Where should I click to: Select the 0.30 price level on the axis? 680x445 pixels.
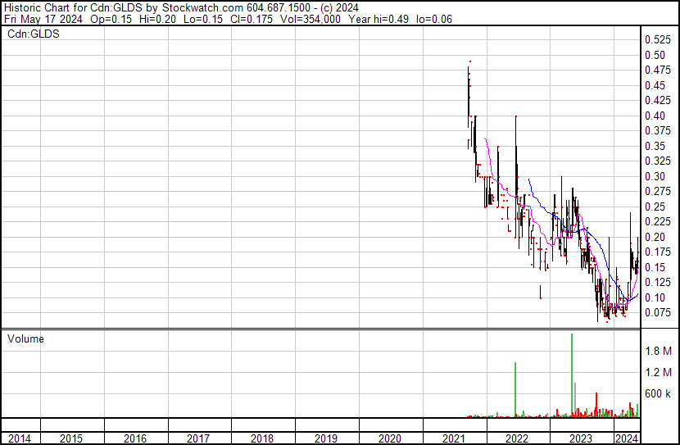click(655, 176)
